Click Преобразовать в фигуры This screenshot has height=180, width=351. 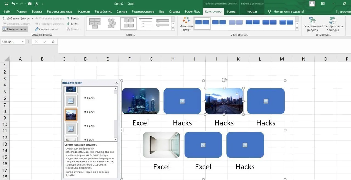point(333,24)
